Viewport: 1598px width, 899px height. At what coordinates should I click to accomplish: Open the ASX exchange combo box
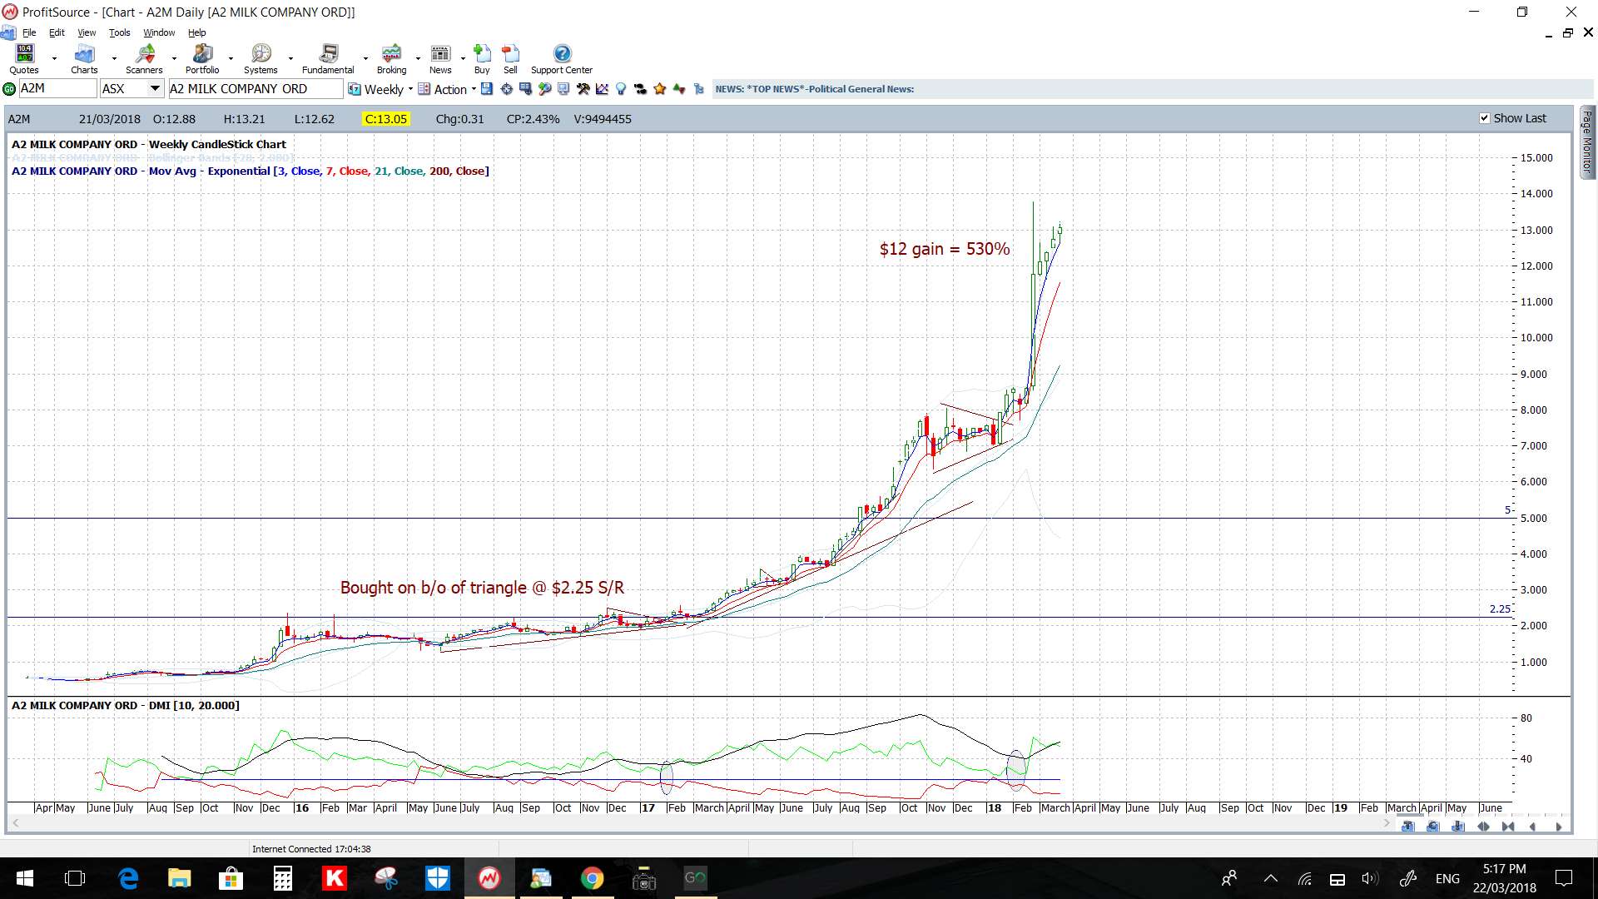pyautogui.click(x=132, y=89)
